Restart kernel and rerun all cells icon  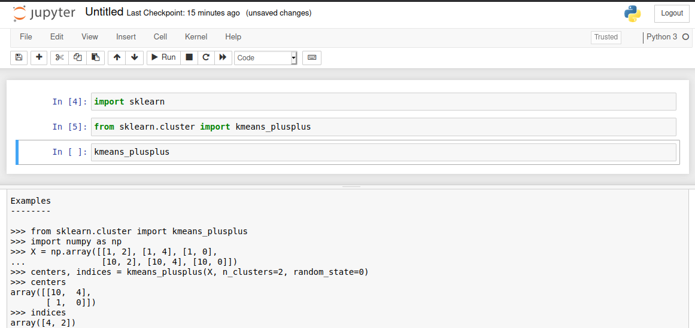[x=223, y=57]
